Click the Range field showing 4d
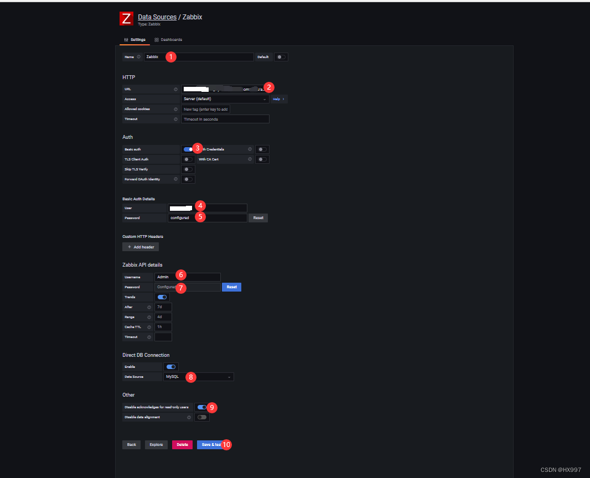This screenshot has height=478, width=590. point(163,317)
